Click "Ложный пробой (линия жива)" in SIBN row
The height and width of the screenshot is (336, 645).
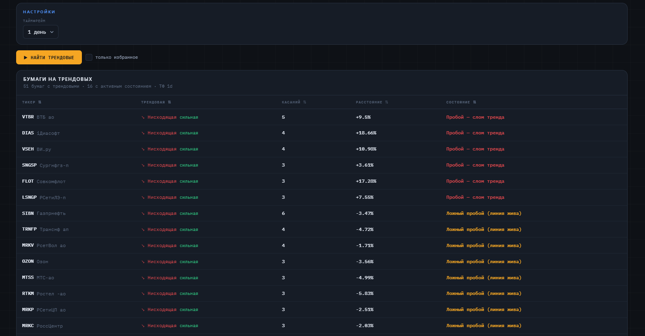click(484, 213)
